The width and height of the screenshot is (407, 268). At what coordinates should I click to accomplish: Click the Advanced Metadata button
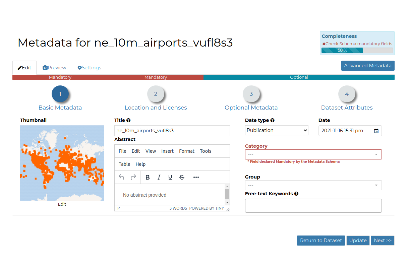click(x=368, y=66)
